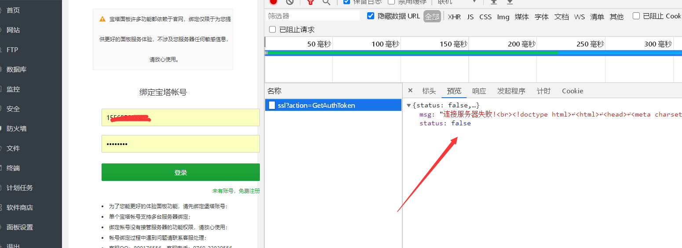
Task: Enable the 已阻止请求 checkbox
Action: pos(272,29)
